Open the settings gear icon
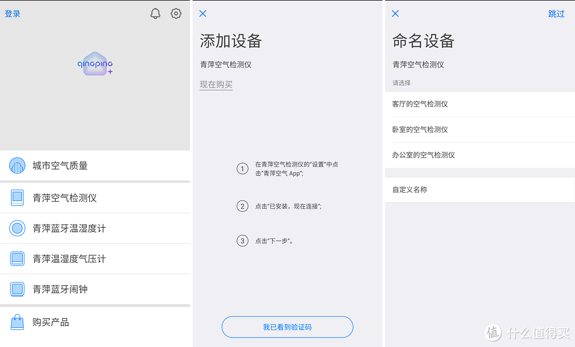This screenshot has height=347, width=575. coord(176,13)
